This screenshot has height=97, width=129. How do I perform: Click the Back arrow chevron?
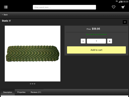pos(2,15)
